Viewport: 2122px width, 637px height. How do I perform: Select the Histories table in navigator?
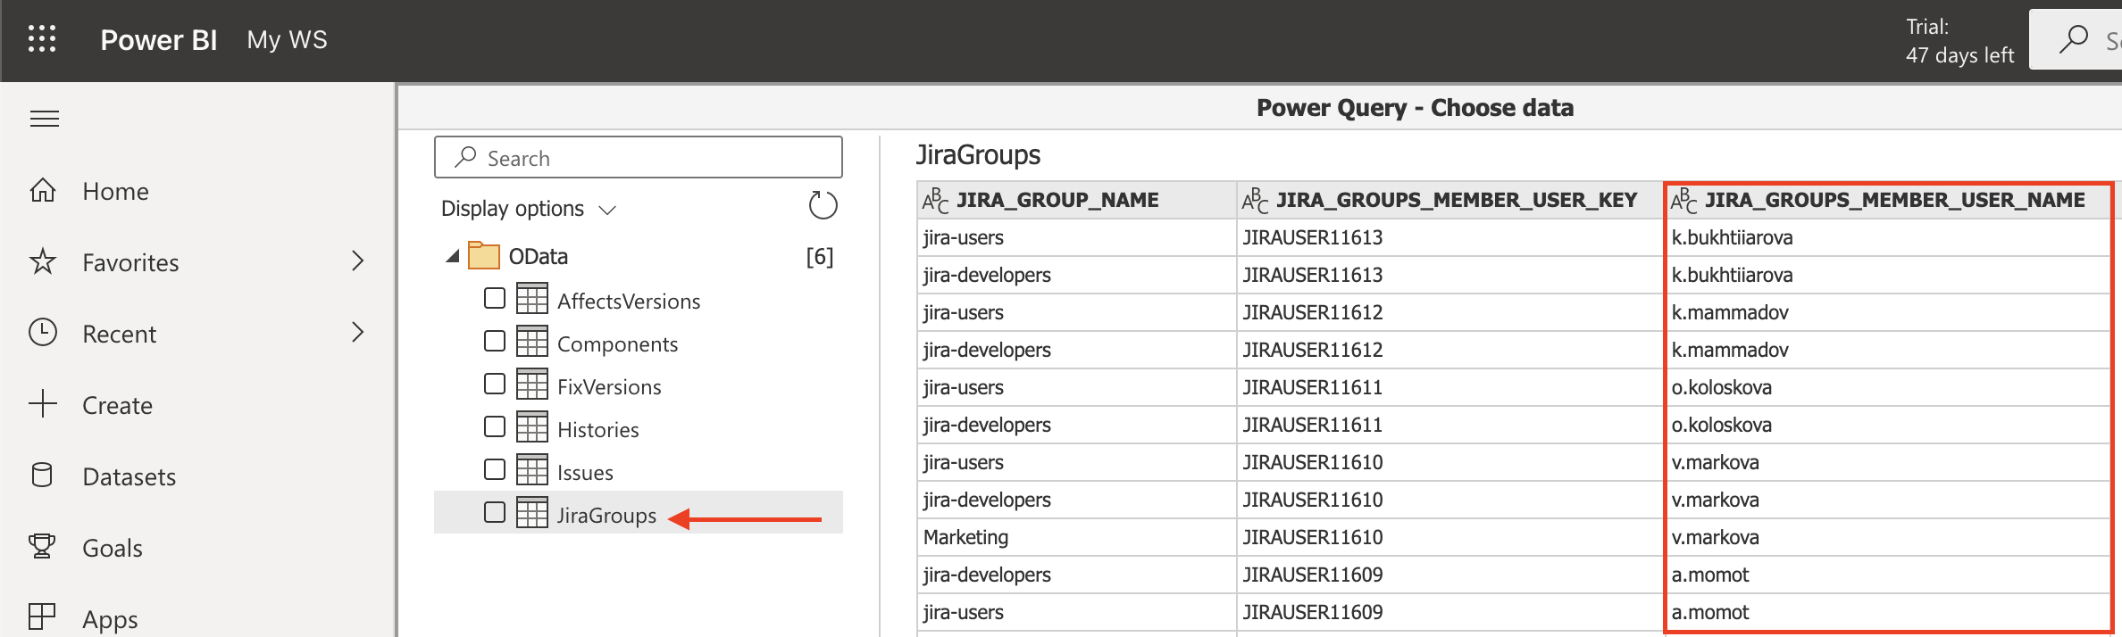click(x=597, y=430)
